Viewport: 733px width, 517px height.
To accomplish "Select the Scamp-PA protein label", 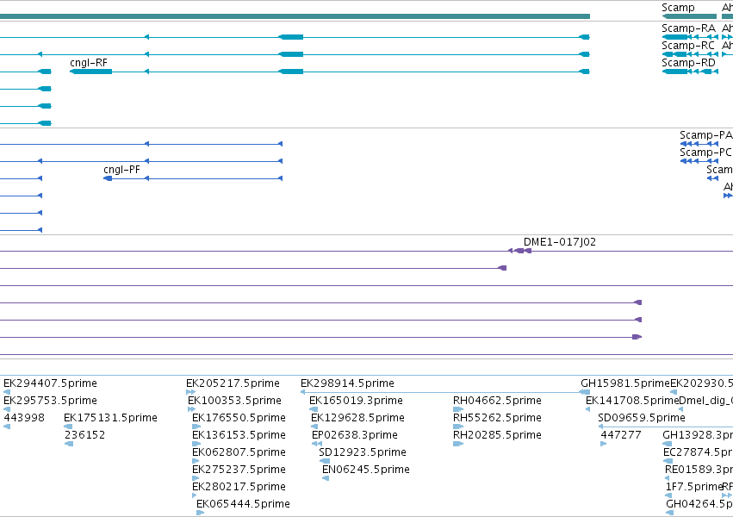I will coord(706,135).
